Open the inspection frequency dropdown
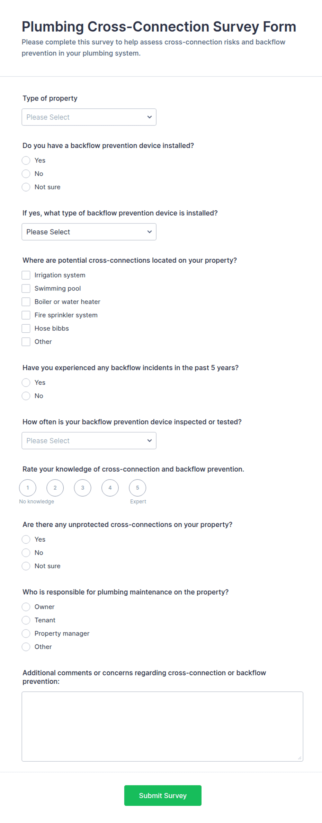The image size is (322, 823). (x=89, y=441)
